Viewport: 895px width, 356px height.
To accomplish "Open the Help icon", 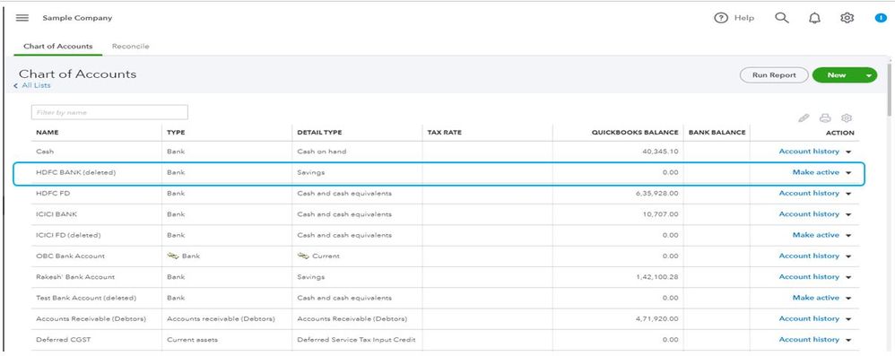I will 722,18.
